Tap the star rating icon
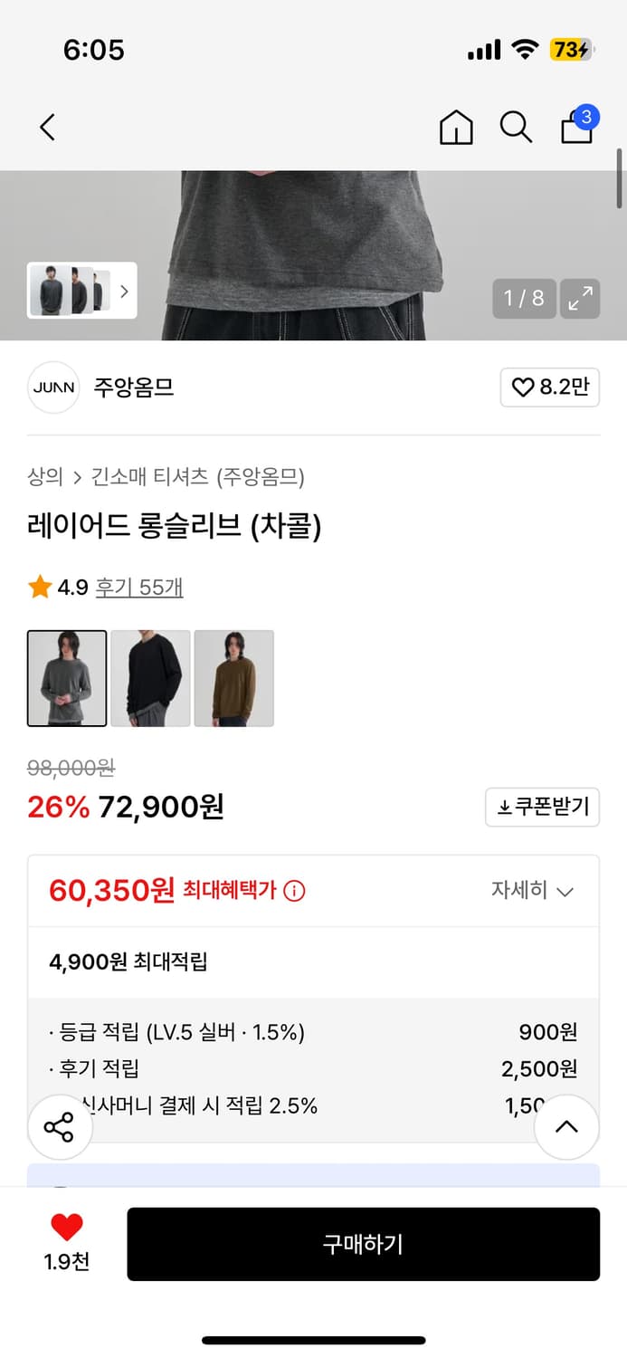This screenshot has width=627, height=1358. pyautogui.click(x=38, y=587)
